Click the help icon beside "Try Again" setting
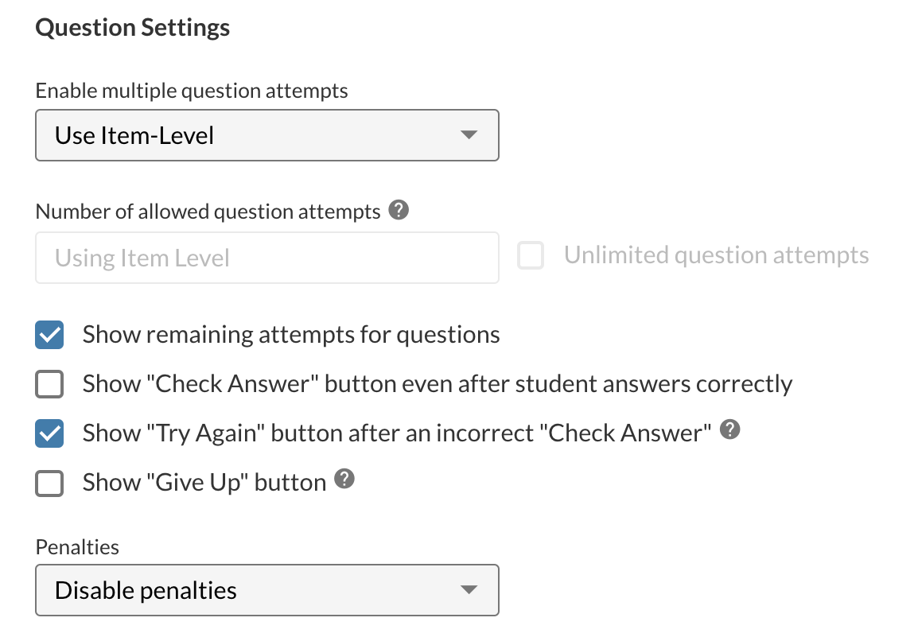Image resolution: width=918 pixels, height=641 pixels. pos(730,429)
